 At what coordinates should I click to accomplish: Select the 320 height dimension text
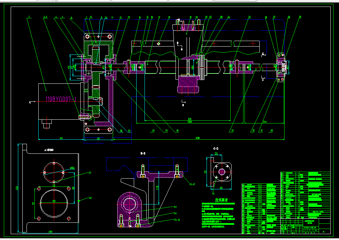pos(17,188)
